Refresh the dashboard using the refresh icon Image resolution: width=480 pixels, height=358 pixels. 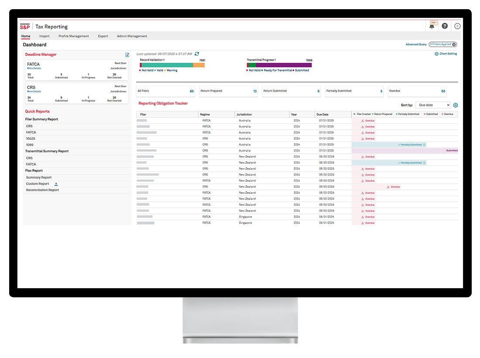point(197,54)
